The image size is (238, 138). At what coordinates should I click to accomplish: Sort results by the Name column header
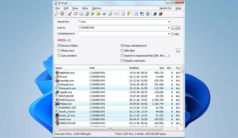click(x=71, y=68)
